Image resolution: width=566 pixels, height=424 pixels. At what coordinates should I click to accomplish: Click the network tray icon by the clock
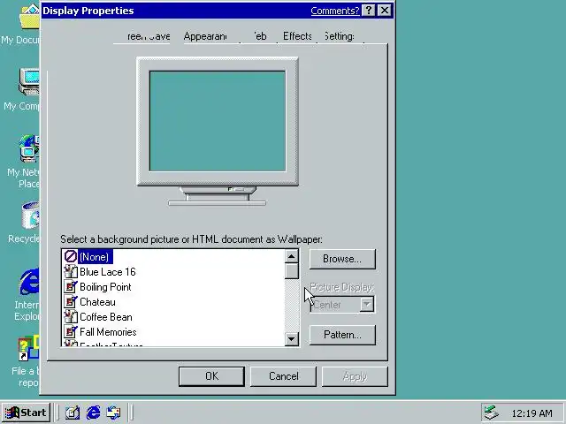pos(492,413)
